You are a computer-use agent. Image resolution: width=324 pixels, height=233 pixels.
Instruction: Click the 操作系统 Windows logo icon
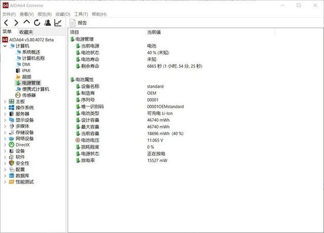coord(12,108)
